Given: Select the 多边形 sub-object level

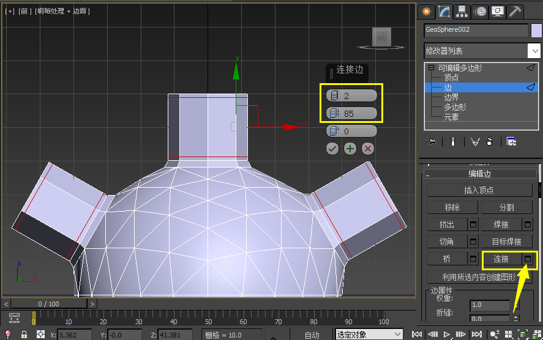Looking at the screenshot, I should click(455, 107).
